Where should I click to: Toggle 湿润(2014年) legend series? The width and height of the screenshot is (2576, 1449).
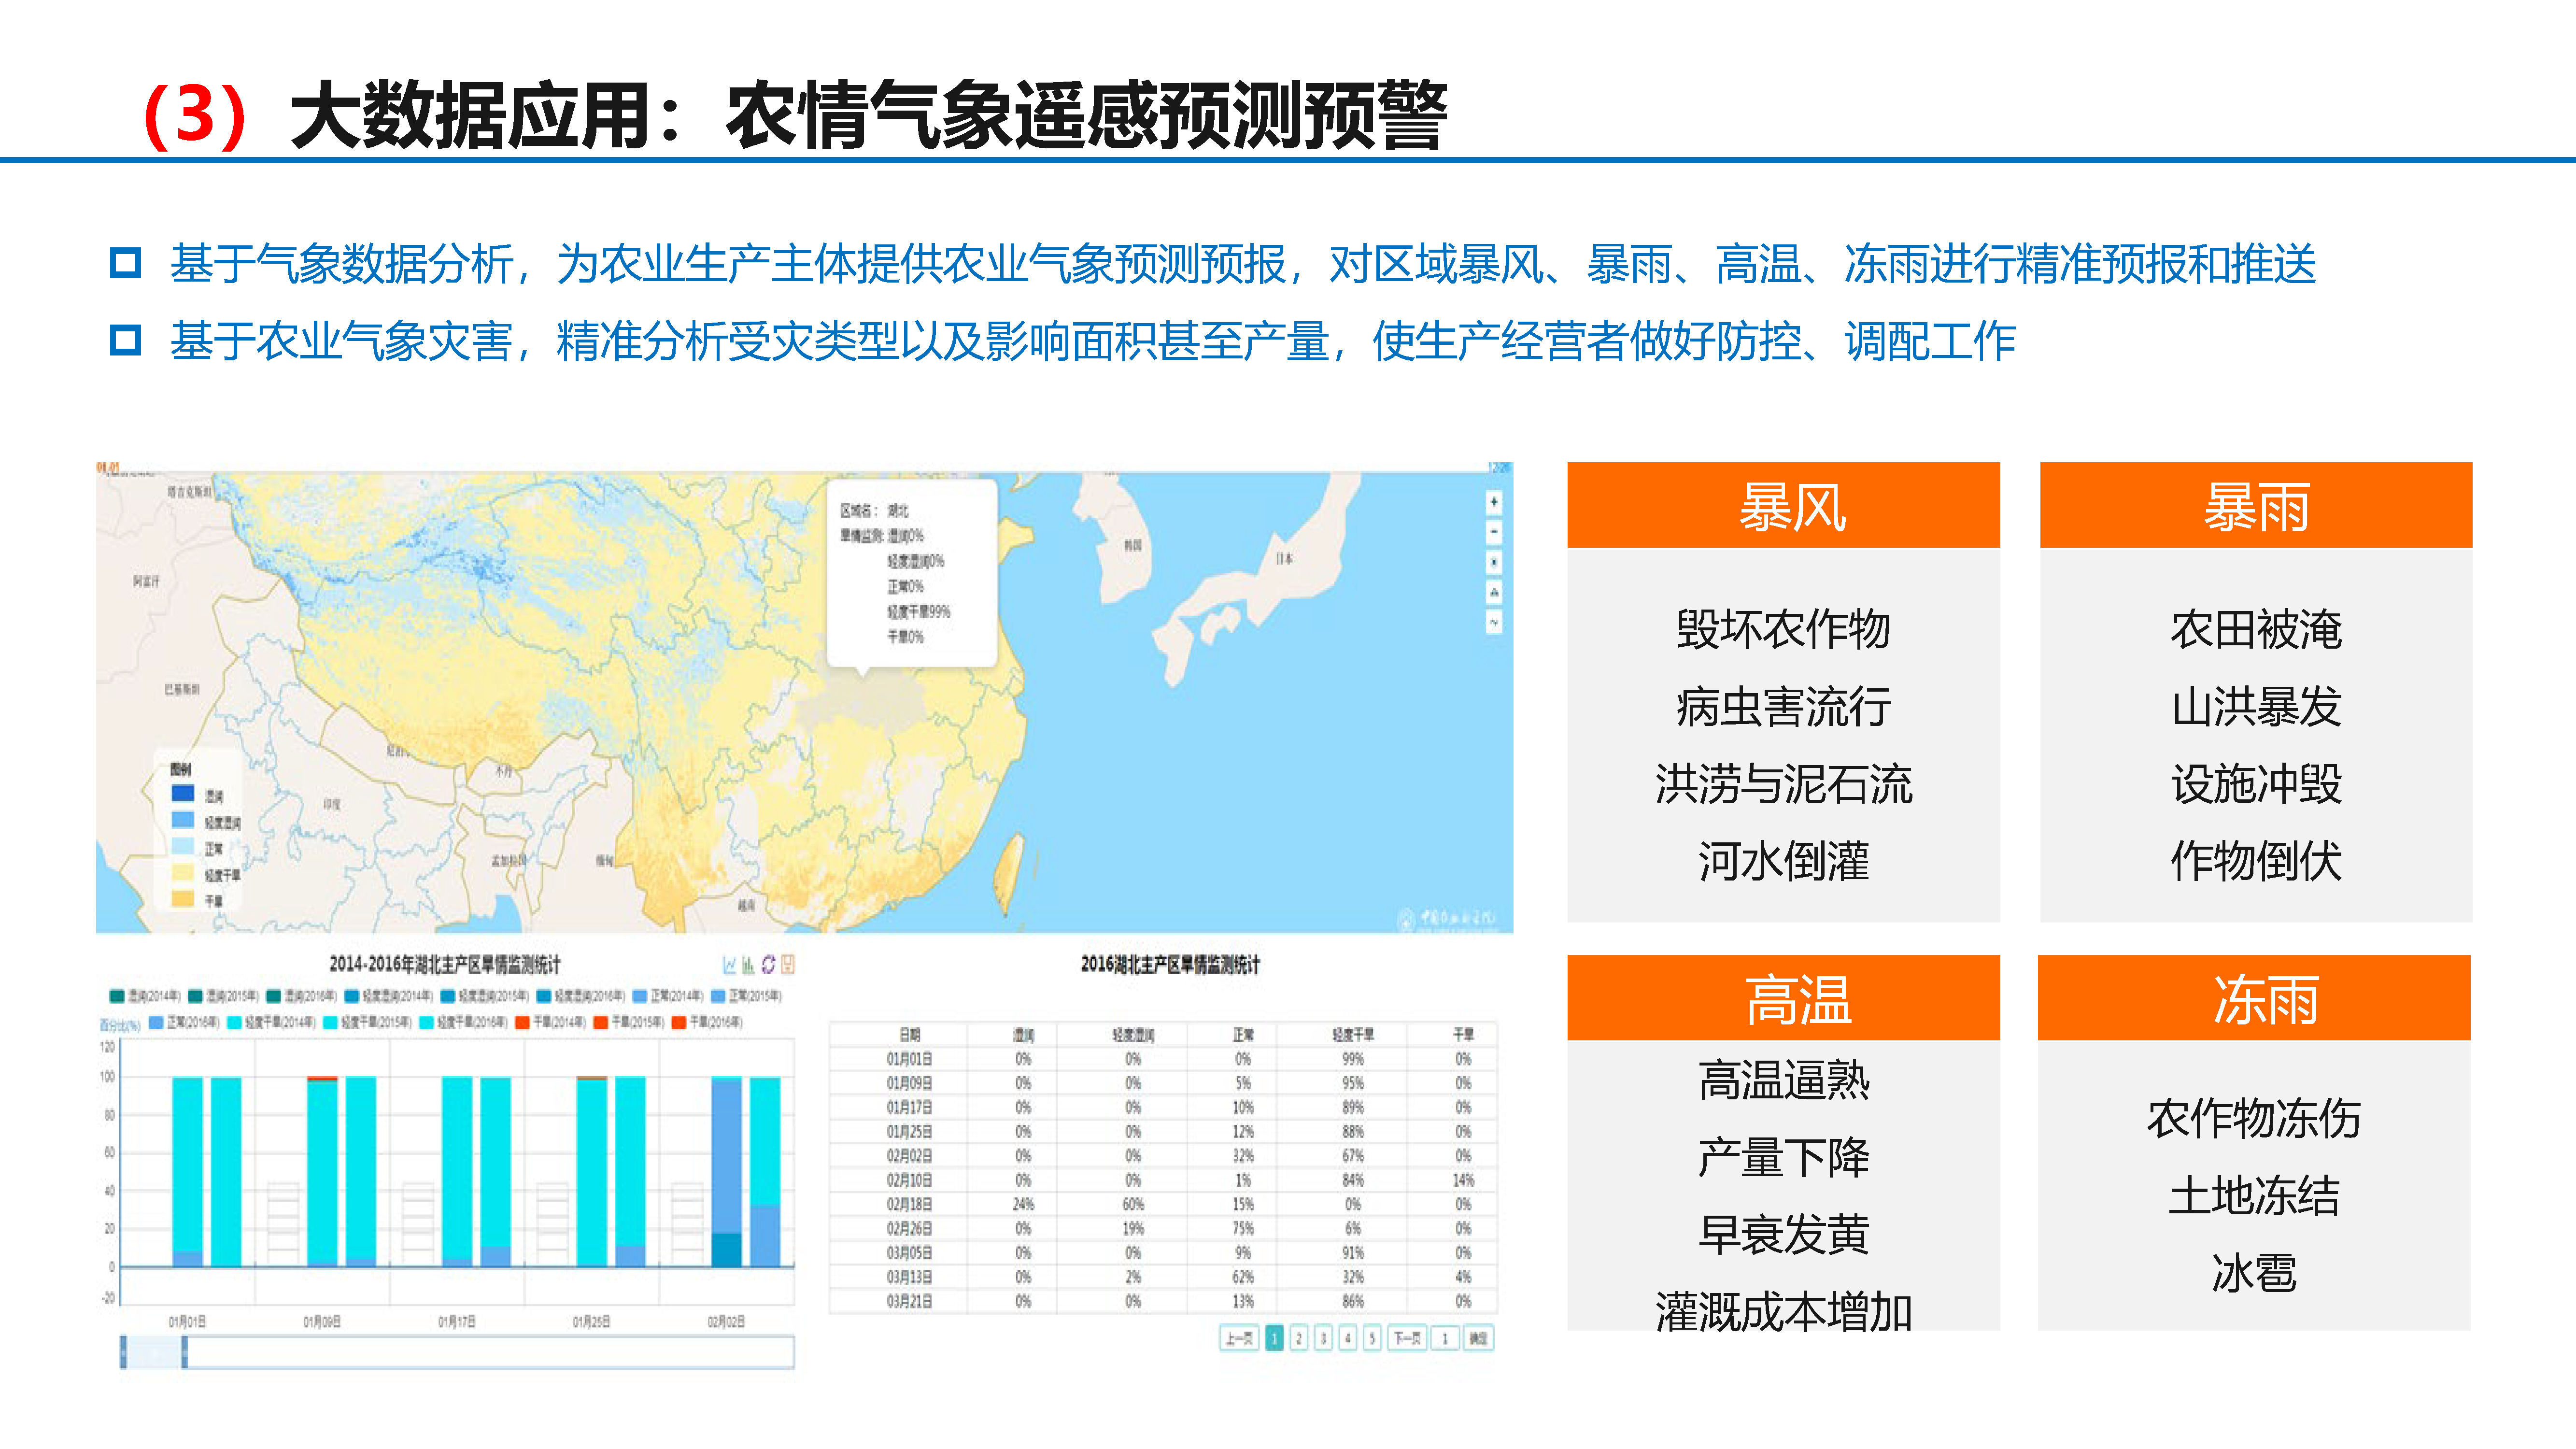tap(145, 996)
